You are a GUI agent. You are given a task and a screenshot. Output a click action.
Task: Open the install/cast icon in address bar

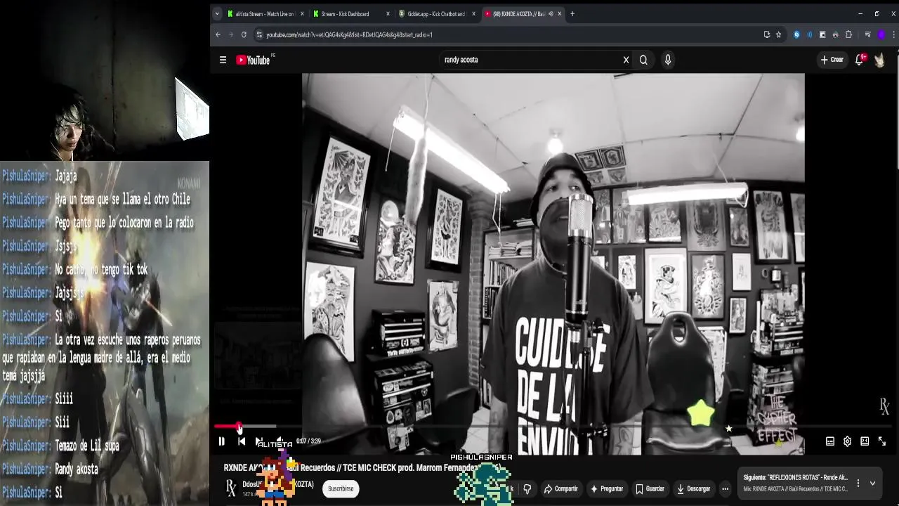coord(766,34)
